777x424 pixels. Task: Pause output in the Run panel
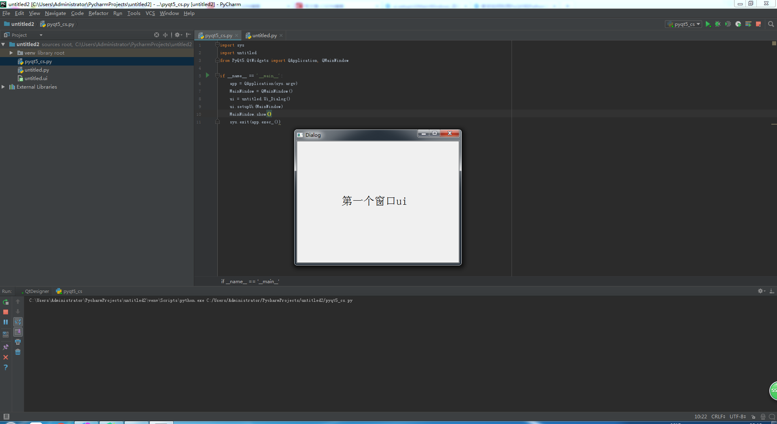tap(6, 322)
